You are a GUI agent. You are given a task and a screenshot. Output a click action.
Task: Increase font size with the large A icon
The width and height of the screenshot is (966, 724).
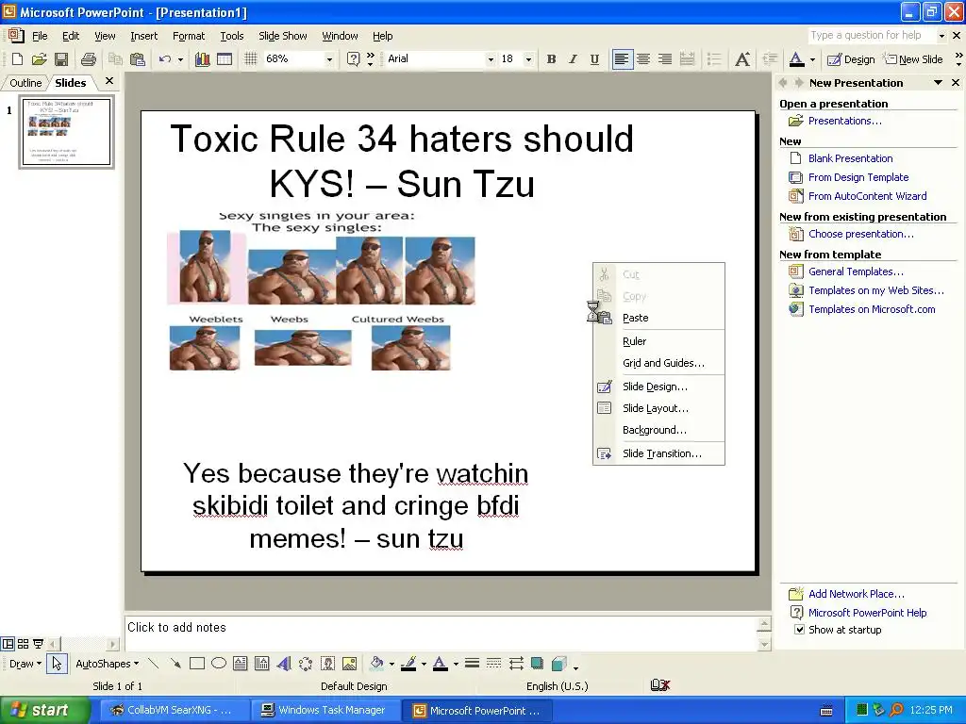[x=742, y=59]
